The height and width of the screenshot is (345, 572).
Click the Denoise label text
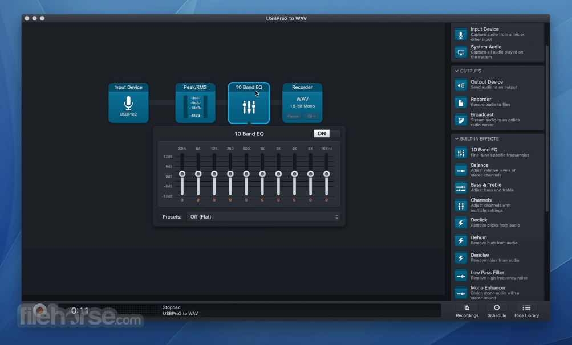click(x=480, y=255)
